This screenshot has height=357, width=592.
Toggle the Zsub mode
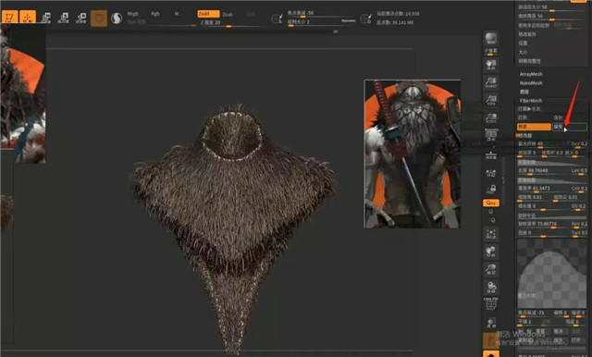coord(228,15)
